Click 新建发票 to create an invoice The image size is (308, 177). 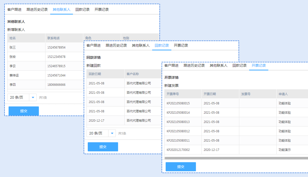coord(171,85)
